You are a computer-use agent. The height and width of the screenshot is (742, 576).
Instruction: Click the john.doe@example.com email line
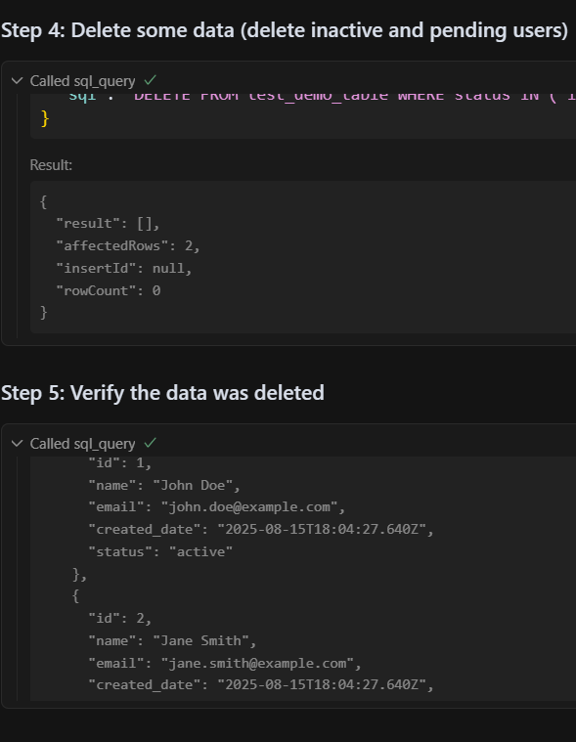coord(216,507)
